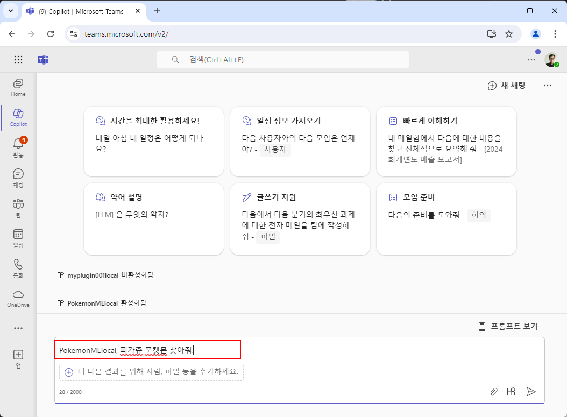Open the 활동 notifications bell
Screen dimensions: 567x417
(x=18, y=147)
